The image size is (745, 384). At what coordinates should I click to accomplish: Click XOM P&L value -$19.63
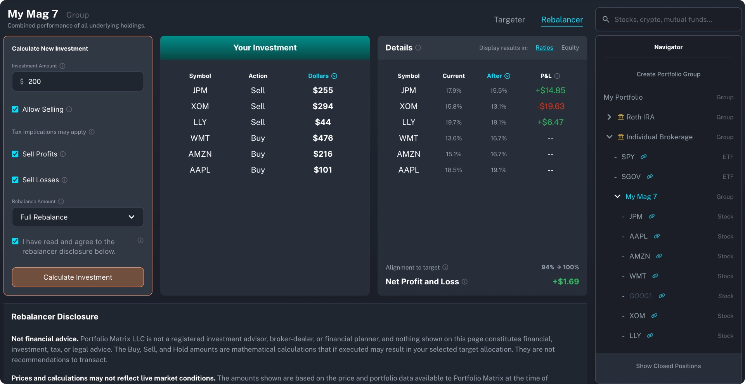[551, 106]
